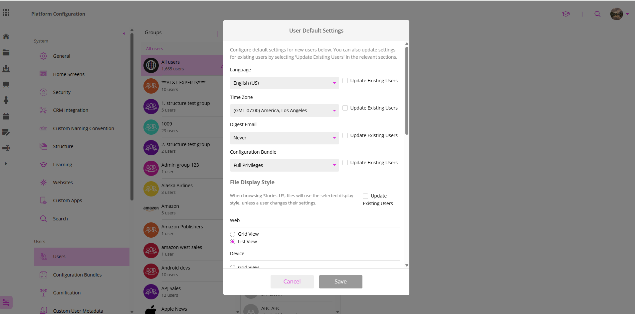
Task: Click the Security lock icon
Action: point(44,92)
